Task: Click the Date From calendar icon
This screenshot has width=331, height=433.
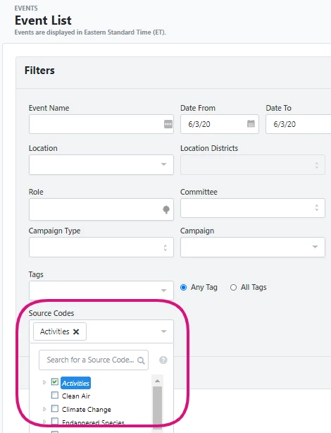Action: point(251,123)
